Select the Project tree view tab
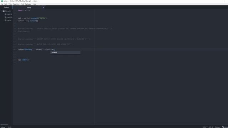The width and height of the screenshot is (228, 128). pyautogui.click(x=6, y=7)
